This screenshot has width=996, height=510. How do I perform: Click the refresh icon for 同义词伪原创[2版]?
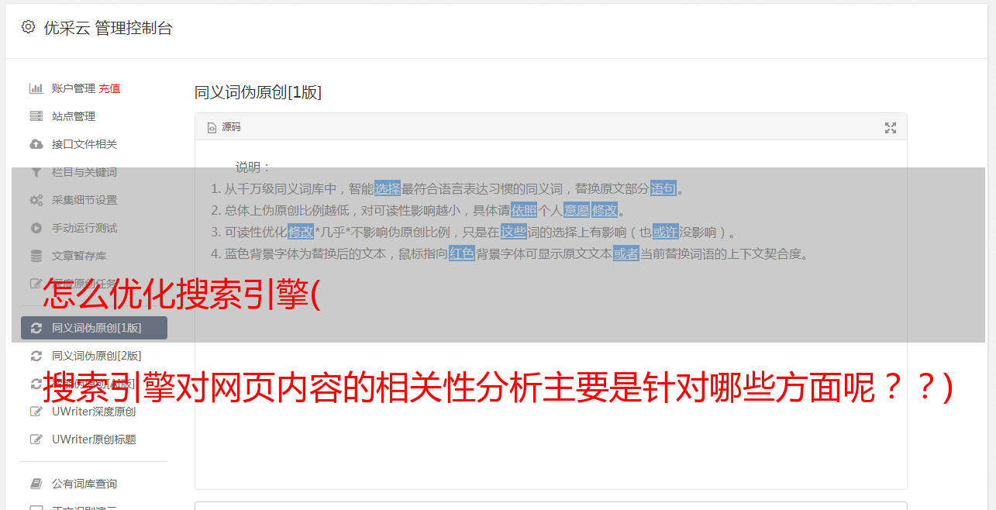pos(36,356)
